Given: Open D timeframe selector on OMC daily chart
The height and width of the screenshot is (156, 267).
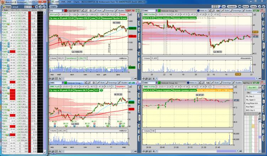Looking at the screenshot, I should tap(94, 83).
